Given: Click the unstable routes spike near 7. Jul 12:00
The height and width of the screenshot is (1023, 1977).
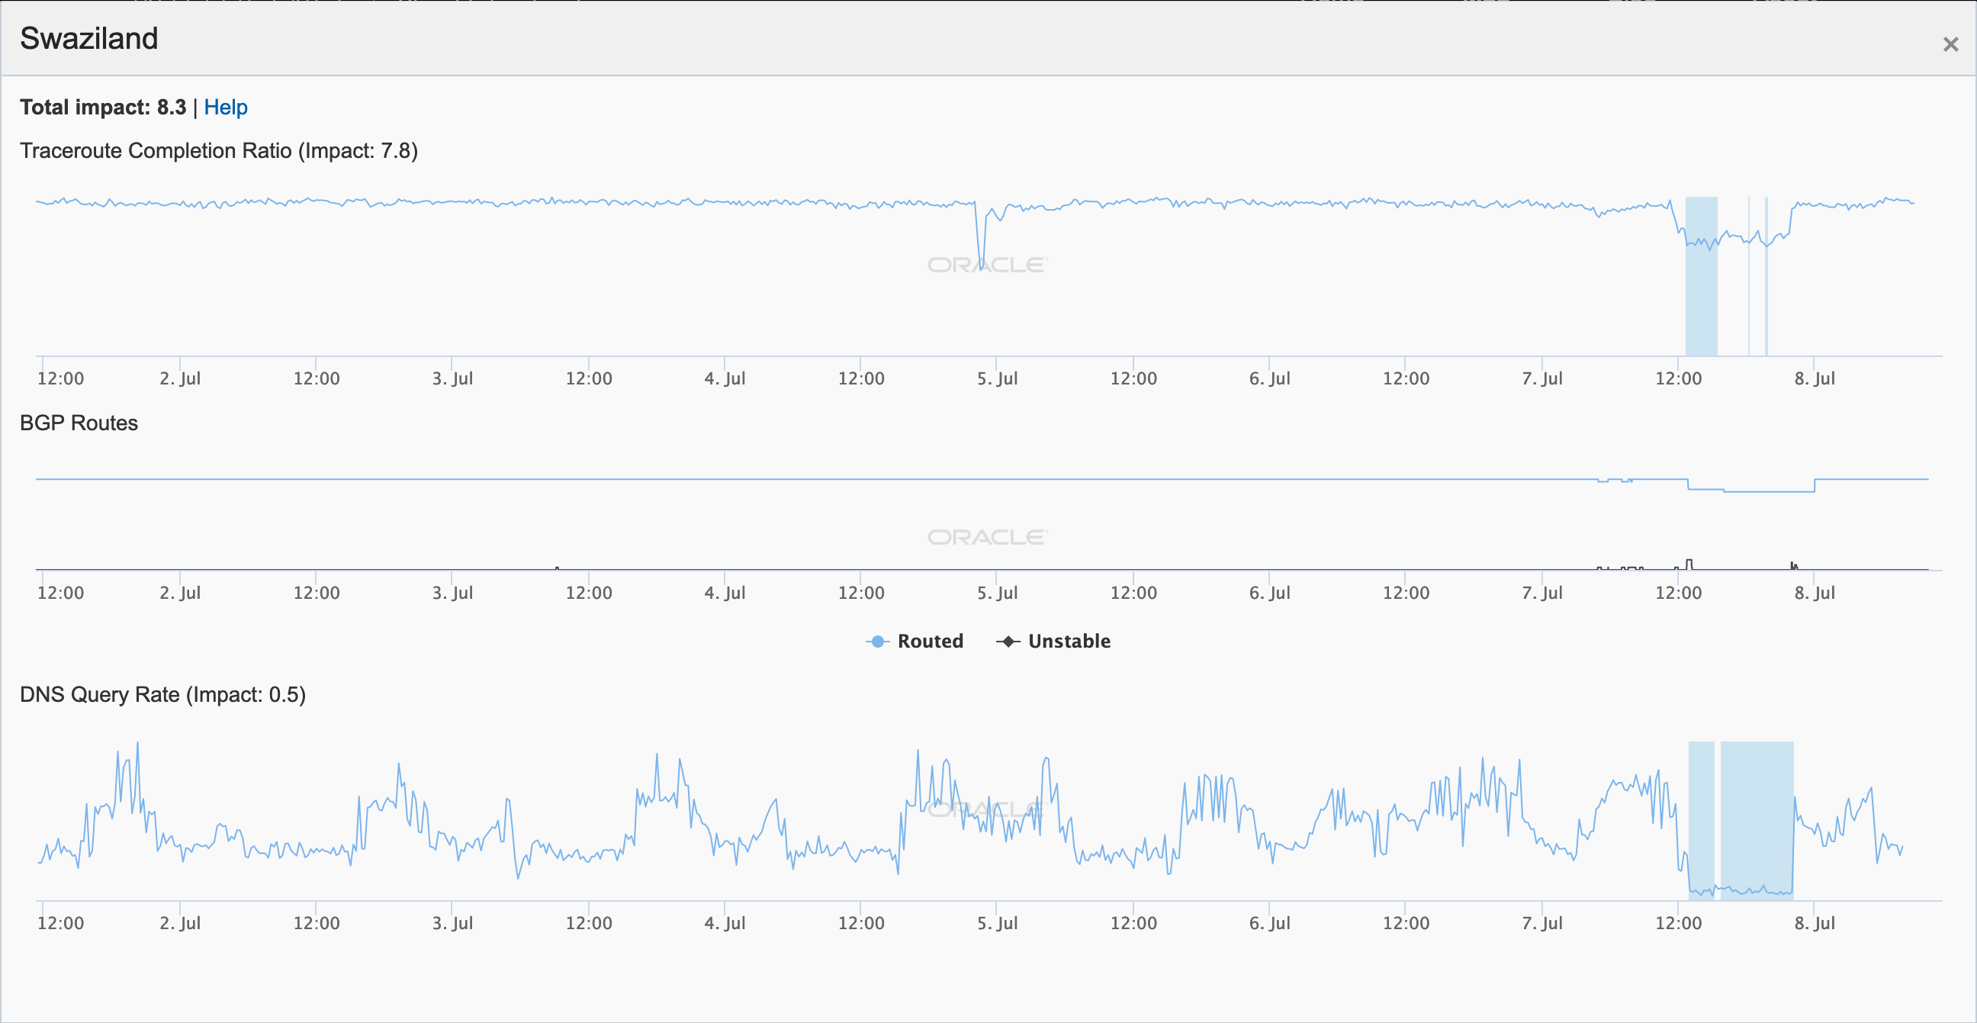Looking at the screenshot, I should pyautogui.click(x=1689, y=563).
